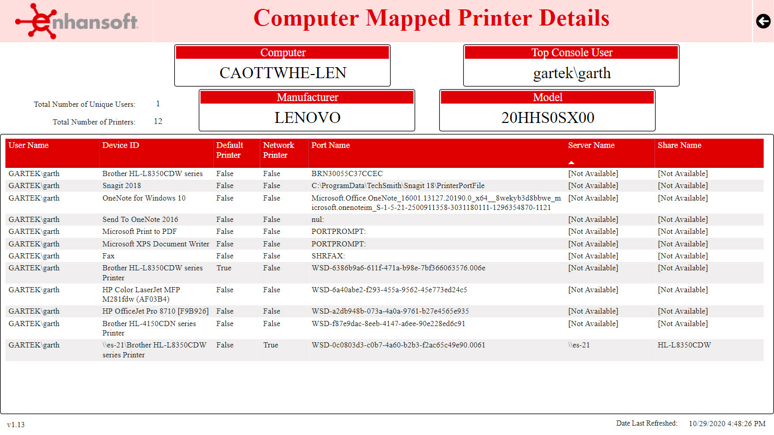774x435 pixels.
Task: Click the back navigation arrow
Action: pyautogui.click(x=763, y=21)
